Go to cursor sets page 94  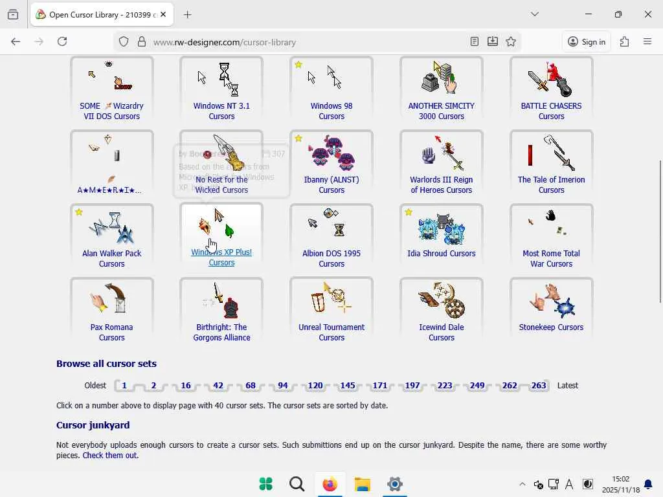(x=283, y=386)
